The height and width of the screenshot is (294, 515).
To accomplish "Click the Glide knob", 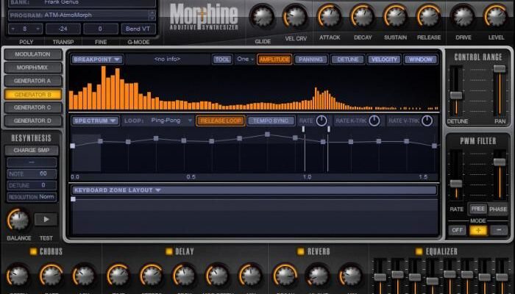I will [x=263, y=15].
